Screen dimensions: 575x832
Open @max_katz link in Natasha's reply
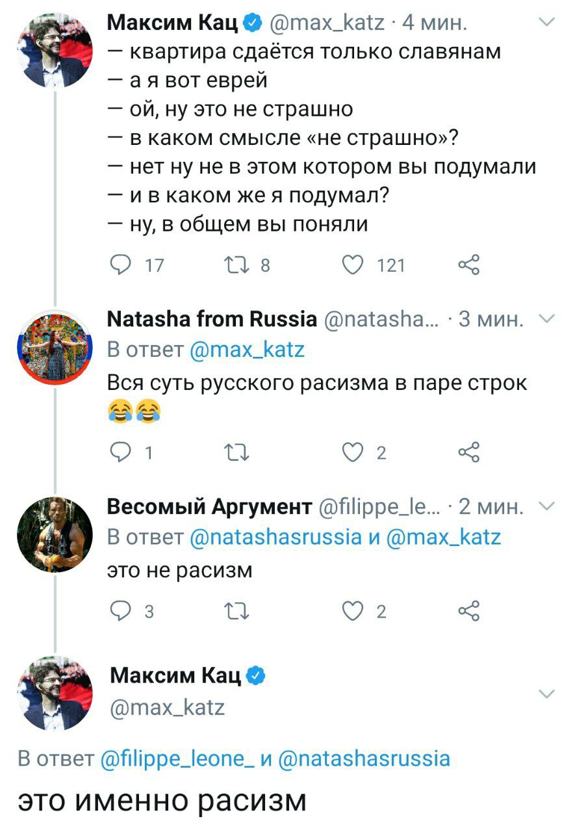pyautogui.click(x=248, y=351)
